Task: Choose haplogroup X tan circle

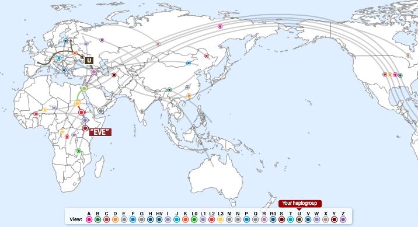Action: click(326, 219)
